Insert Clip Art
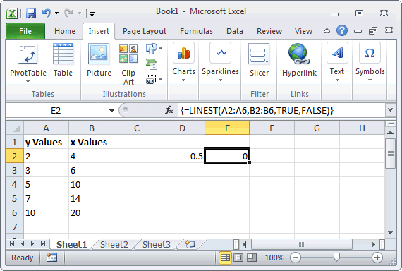The image size is (402, 271). 128,65
